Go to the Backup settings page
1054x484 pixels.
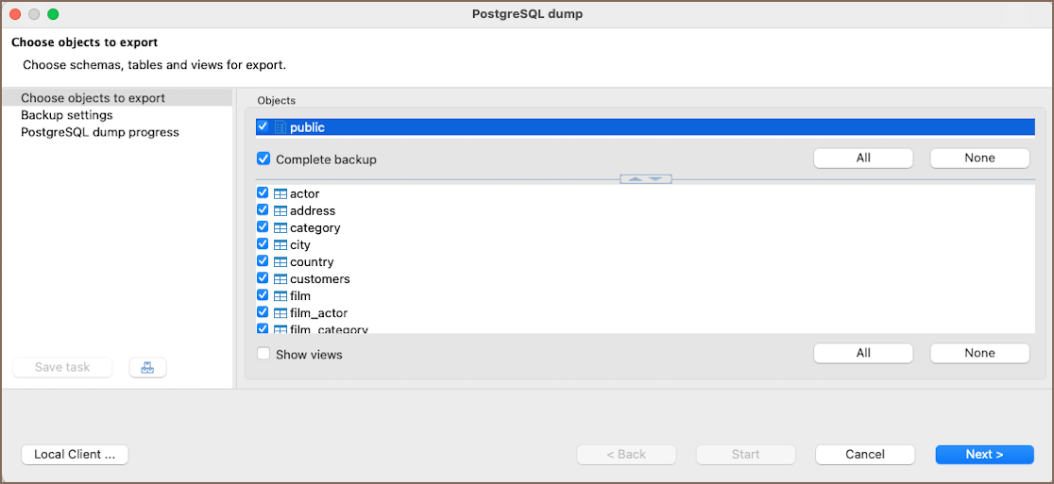click(x=67, y=115)
